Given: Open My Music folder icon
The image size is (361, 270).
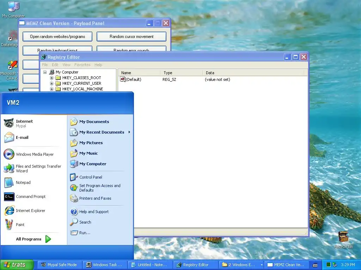Looking at the screenshot, I should pyautogui.click(x=74, y=153).
